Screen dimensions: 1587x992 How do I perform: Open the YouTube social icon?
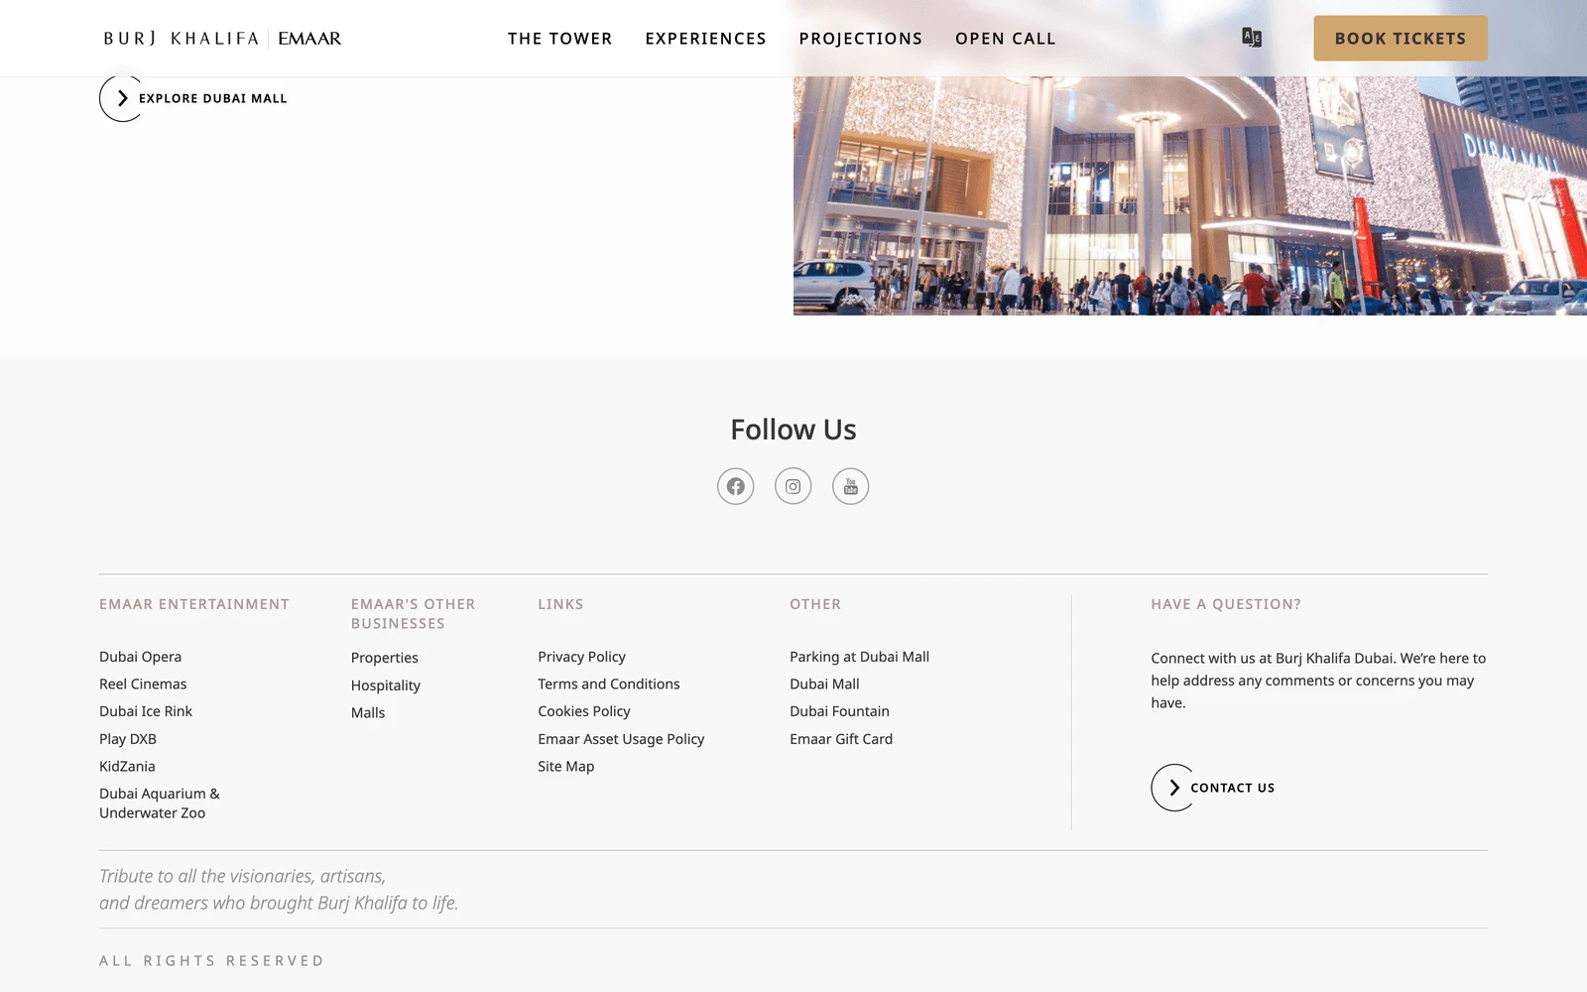coord(851,486)
